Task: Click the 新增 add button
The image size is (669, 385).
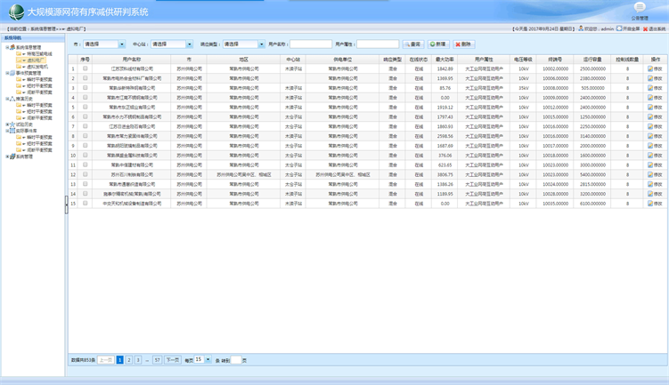Action: (438, 44)
